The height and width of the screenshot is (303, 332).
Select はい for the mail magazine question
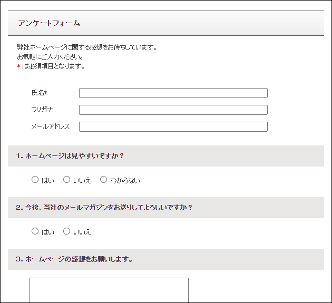click(x=35, y=231)
